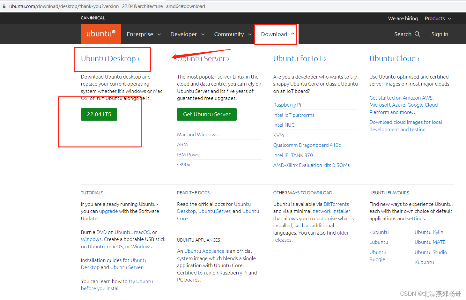Image resolution: width=466 pixels, height=300 pixels.
Task: Open the Ubuntu Appliance link
Action: [x=204, y=251]
